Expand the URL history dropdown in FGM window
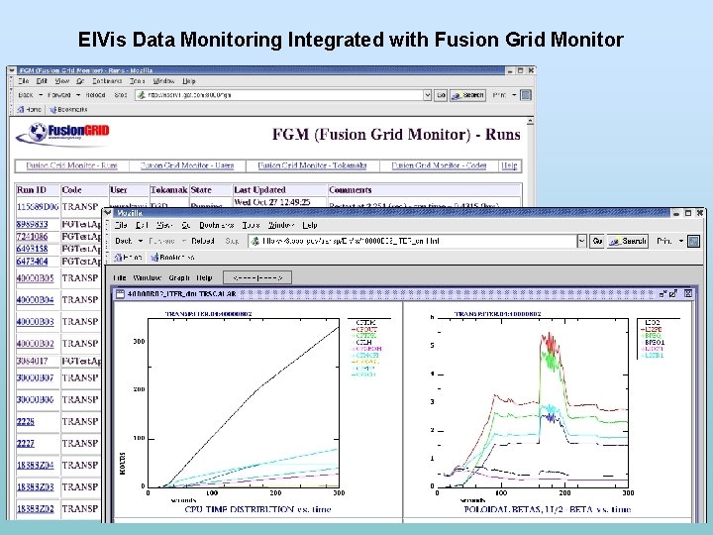The height and width of the screenshot is (535, 713). tap(428, 95)
